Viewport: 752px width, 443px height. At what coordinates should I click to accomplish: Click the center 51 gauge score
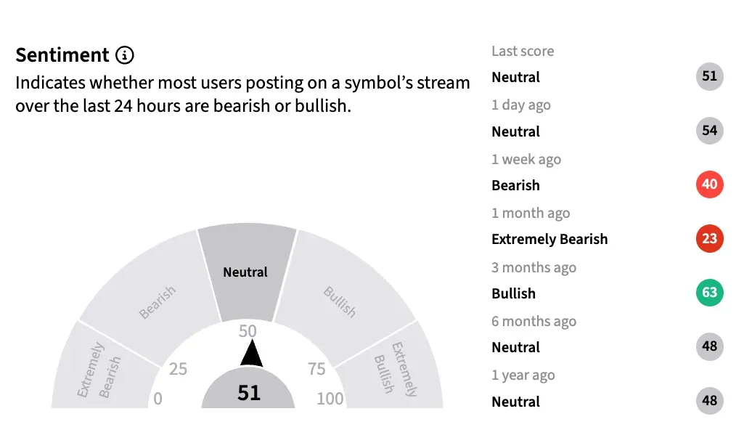point(248,392)
